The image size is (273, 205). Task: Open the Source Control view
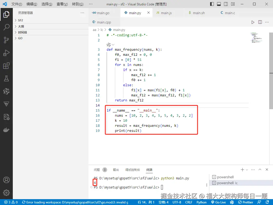(x=6, y=40)
